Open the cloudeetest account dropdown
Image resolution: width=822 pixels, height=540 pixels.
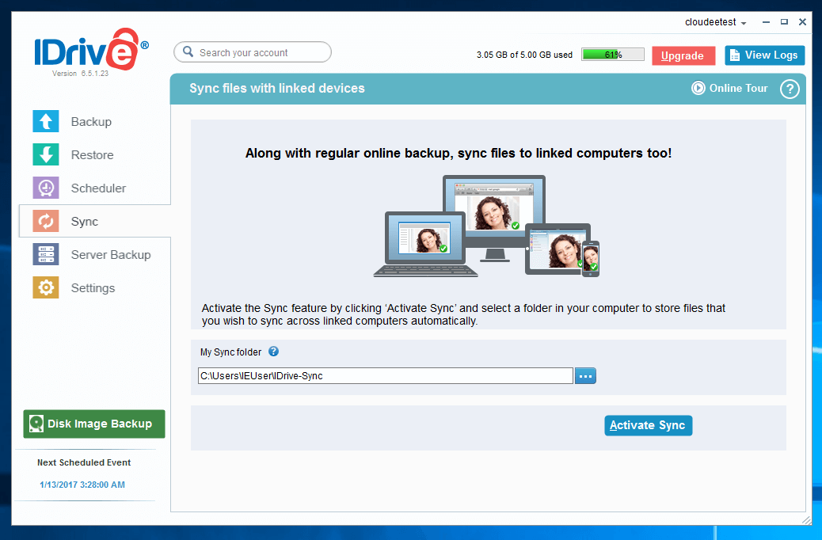(x=715, y=22)
